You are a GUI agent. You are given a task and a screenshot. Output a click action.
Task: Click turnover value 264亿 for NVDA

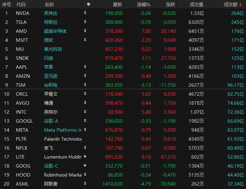pyautogui.click(x=237, y=13)
